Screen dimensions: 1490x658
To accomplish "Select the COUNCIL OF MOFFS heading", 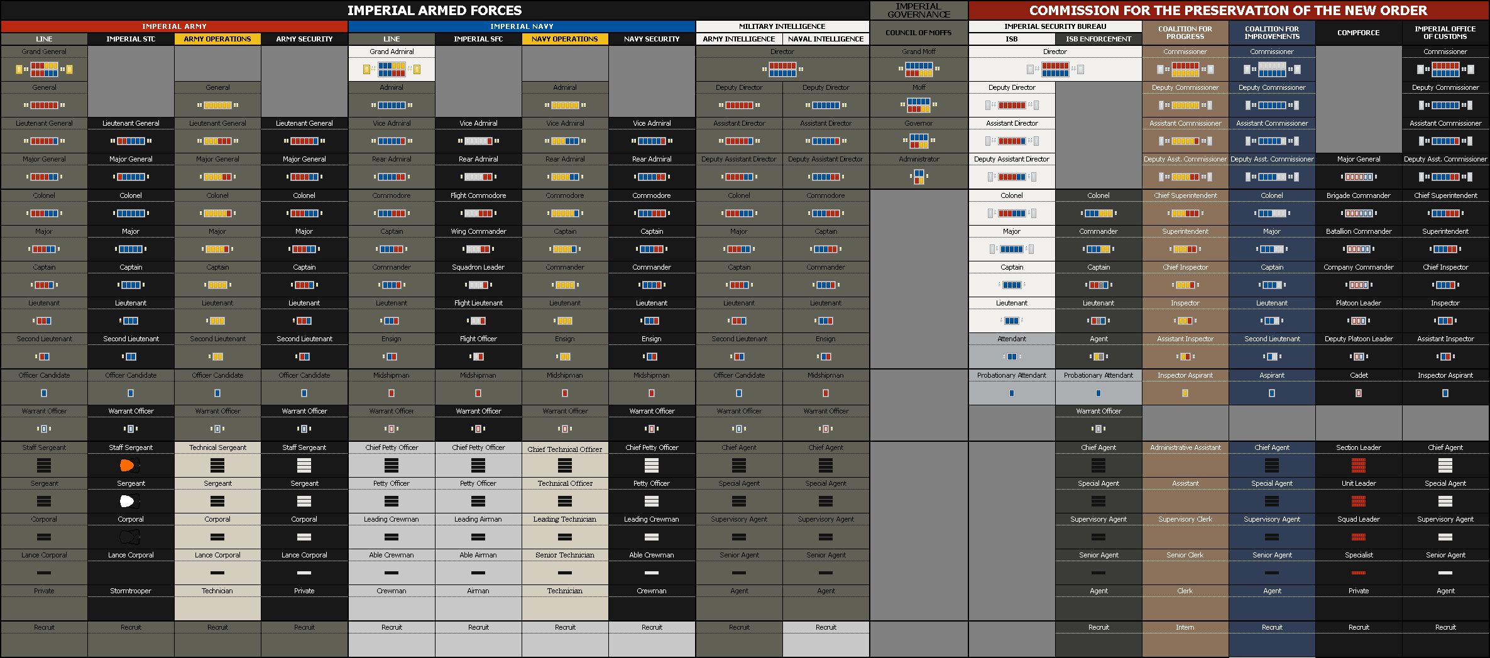I will [x=918, y=33].
